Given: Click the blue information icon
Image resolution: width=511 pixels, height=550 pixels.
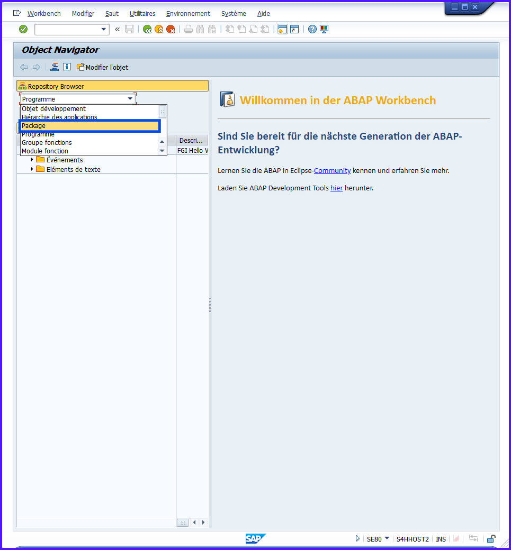Looking at the screenshot, I should tap(67, 67).
